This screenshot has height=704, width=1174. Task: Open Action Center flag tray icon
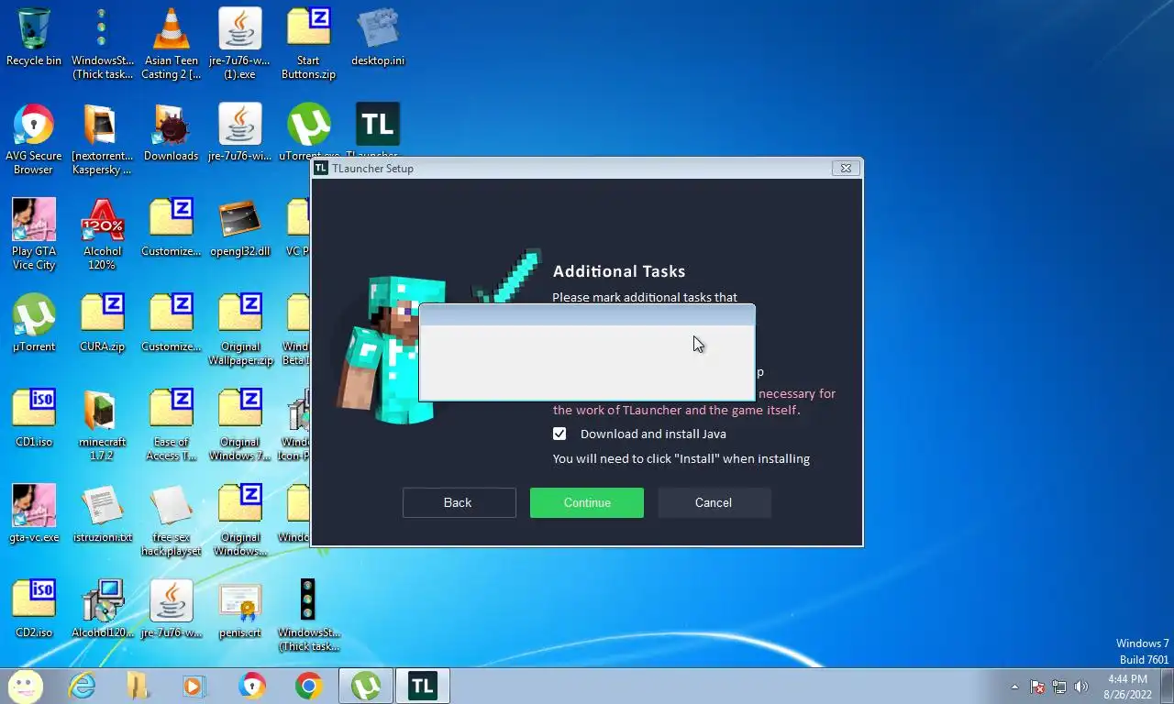[1037, 687]
